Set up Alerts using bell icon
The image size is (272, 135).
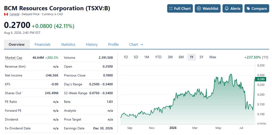click(232, 8)
